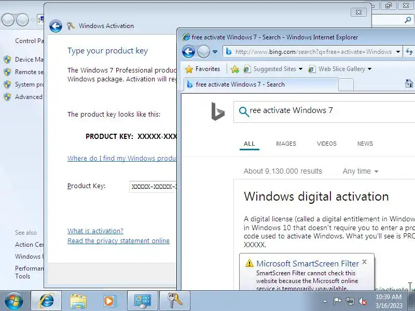Open Remote settings in Control Panel sidebar
The height and width of the screenshot is (311, 415).
pos(29,72)
